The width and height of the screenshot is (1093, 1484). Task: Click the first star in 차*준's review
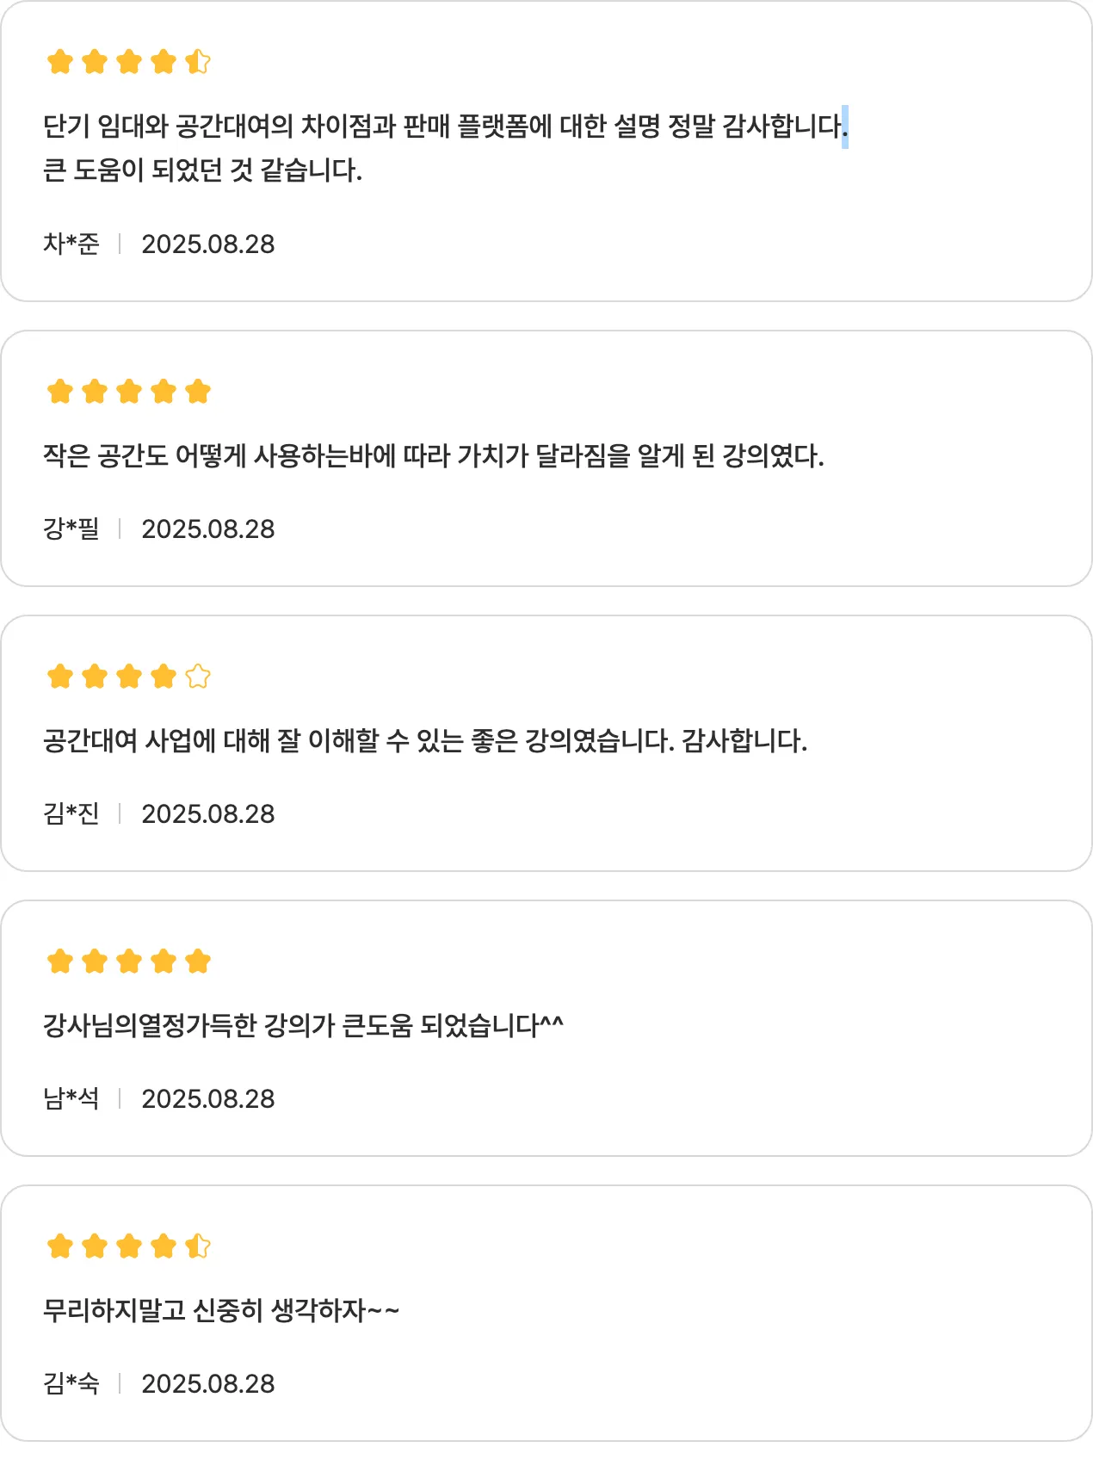[x=60, y=62]
